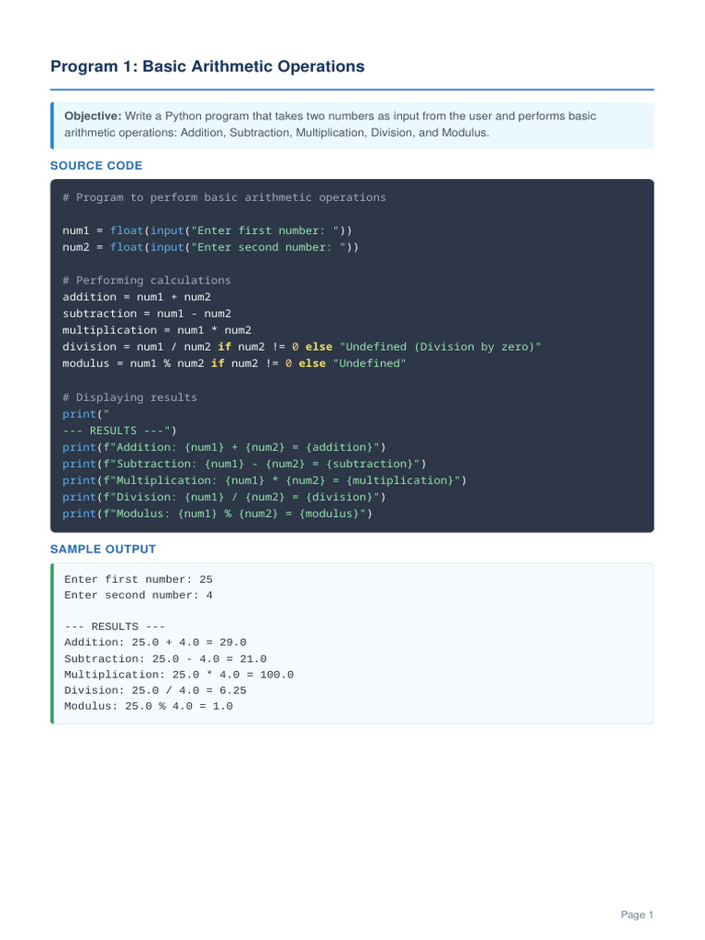Click the multiplication assignment code line
This screenshot has width=705, height=940.
157,330
